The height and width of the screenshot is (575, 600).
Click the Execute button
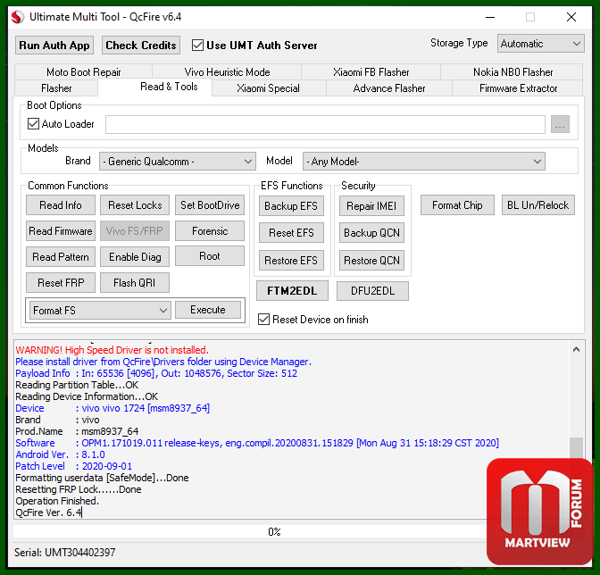(x=207, y=310)
